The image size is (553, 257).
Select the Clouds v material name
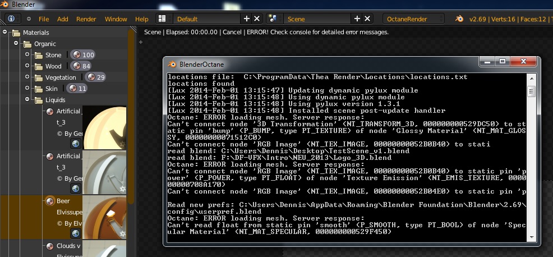68,246
